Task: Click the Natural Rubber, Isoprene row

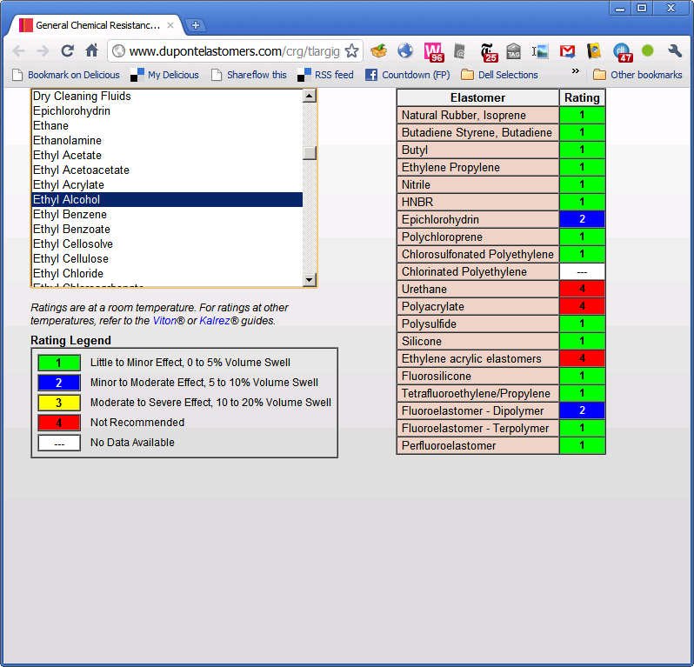Action: click(501, 115)
